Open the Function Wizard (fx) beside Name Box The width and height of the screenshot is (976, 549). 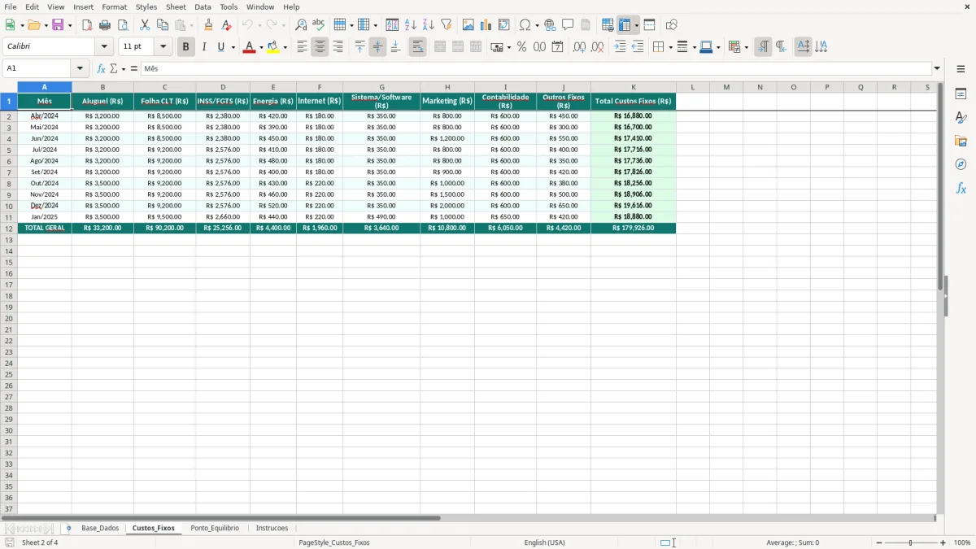(102, 68)
